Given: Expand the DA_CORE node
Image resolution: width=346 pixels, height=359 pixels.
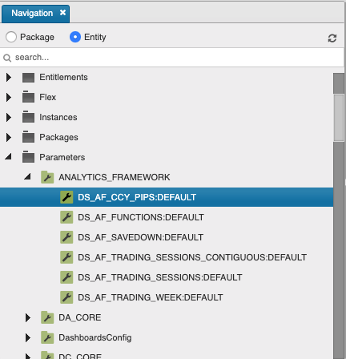Looking at the screenshot, I should [x=28, y=317].
